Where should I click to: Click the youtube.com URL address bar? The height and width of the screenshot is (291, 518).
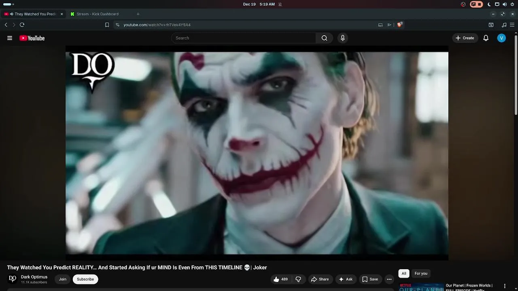click(157, 25)
